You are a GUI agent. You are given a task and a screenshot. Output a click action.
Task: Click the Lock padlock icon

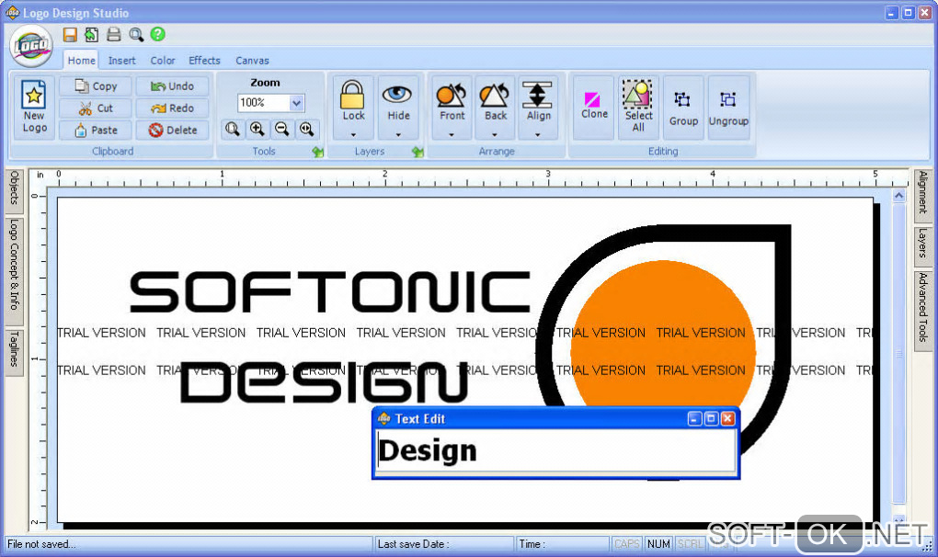(353, 96)
